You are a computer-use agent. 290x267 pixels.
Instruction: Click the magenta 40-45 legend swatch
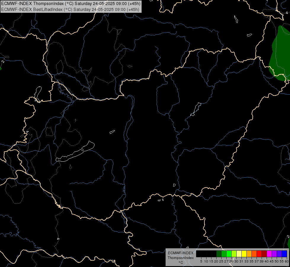(x=269, y=254)
